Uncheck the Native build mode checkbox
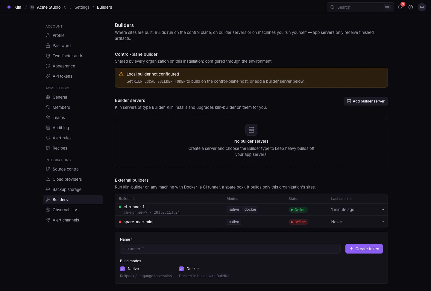The height and width of the screenshot is (291, 431). [122, 269]
